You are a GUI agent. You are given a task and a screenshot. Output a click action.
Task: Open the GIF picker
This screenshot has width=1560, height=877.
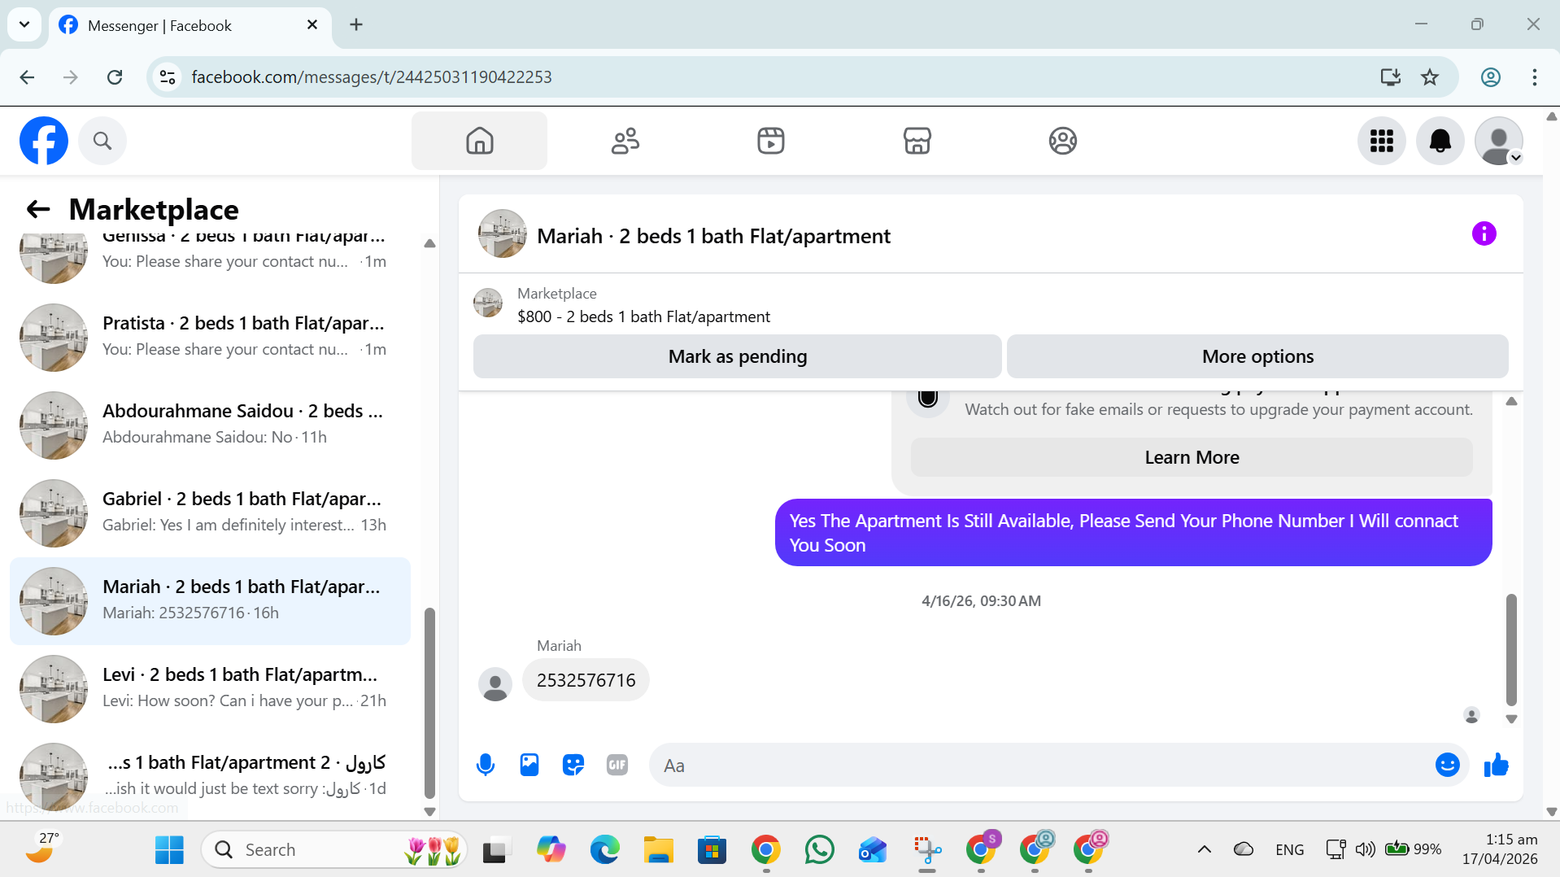pyautogui.click(x=617, y=765)
